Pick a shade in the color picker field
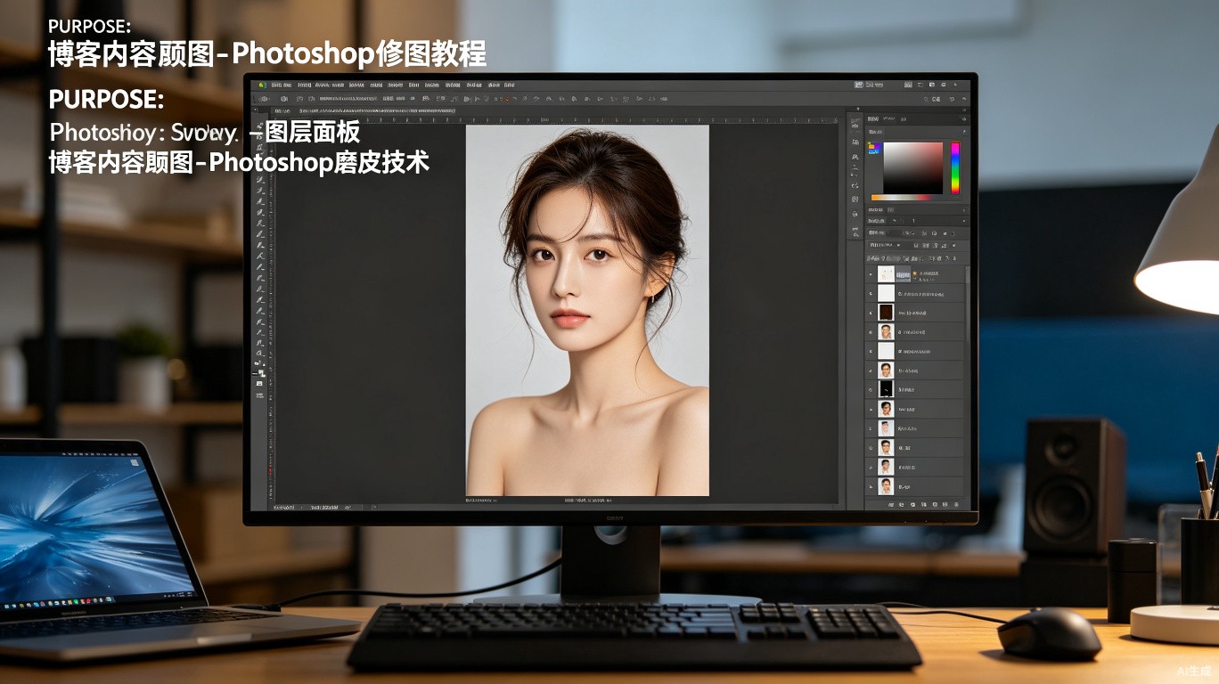 pyautogui.click(x=912, y=167)
